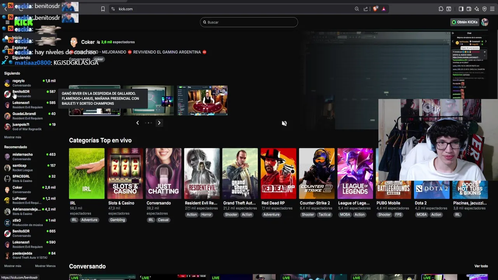Select the Gambling tag under Slots & Casino
Image resolution: width=498 pixels, height=280 pixels.
coord(117,220)
